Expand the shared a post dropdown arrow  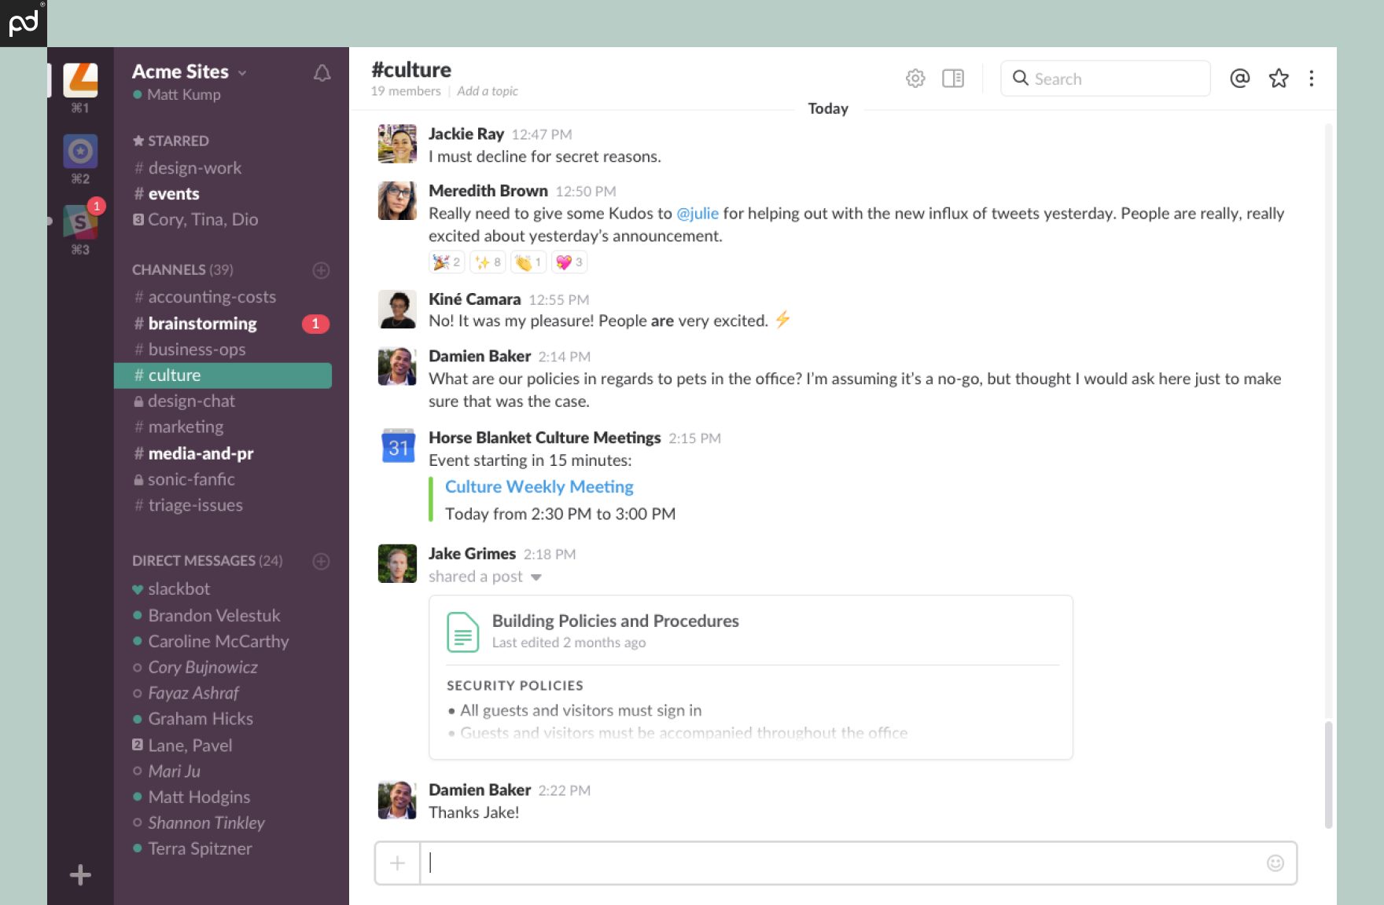tap(536, 577)
